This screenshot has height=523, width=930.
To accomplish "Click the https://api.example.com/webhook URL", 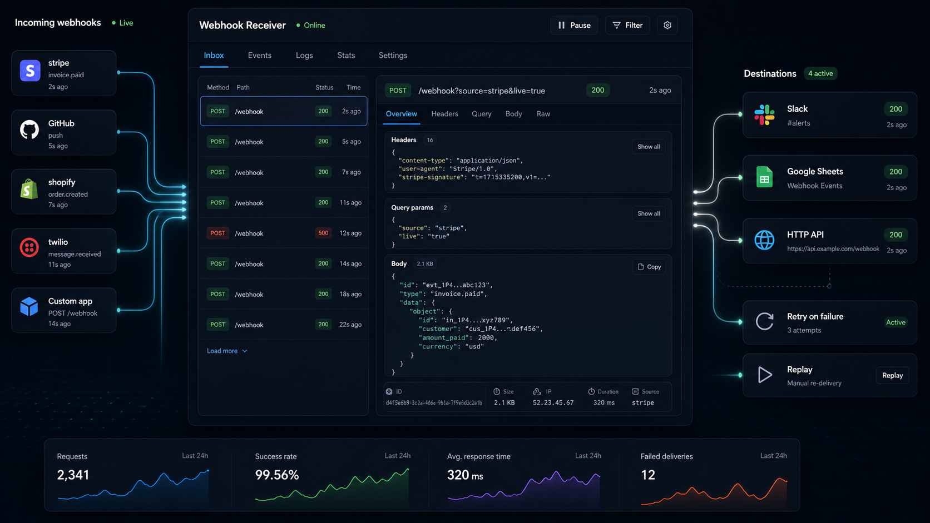I will pyautogui.click(x=833, y=249).
